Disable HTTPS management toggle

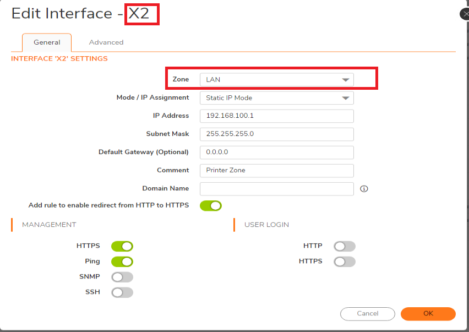click(122, 246)
